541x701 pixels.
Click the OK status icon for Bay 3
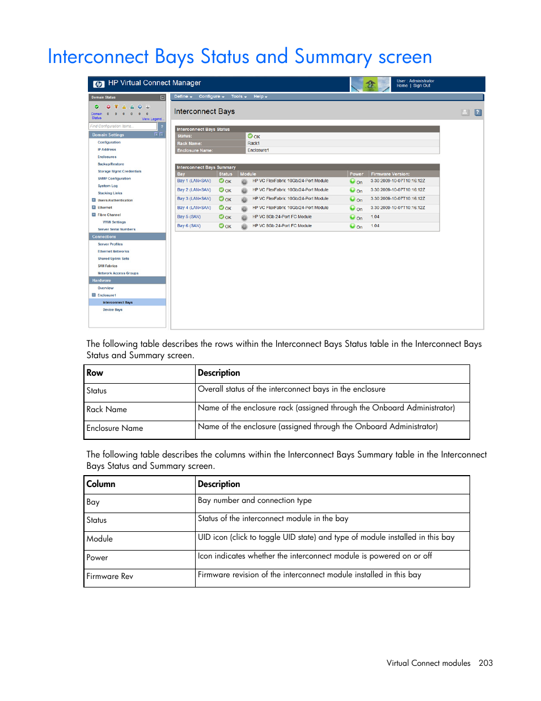(222, 199)
